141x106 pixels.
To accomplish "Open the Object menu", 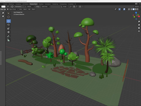I will pyautogui.click(x=33, y=9).
